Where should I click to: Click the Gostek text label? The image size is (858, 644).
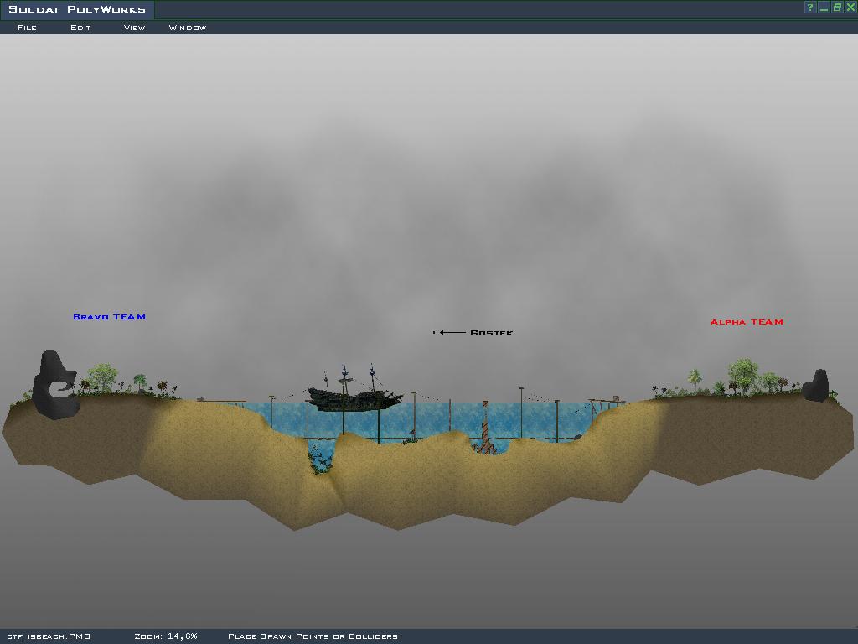(491, 333)
